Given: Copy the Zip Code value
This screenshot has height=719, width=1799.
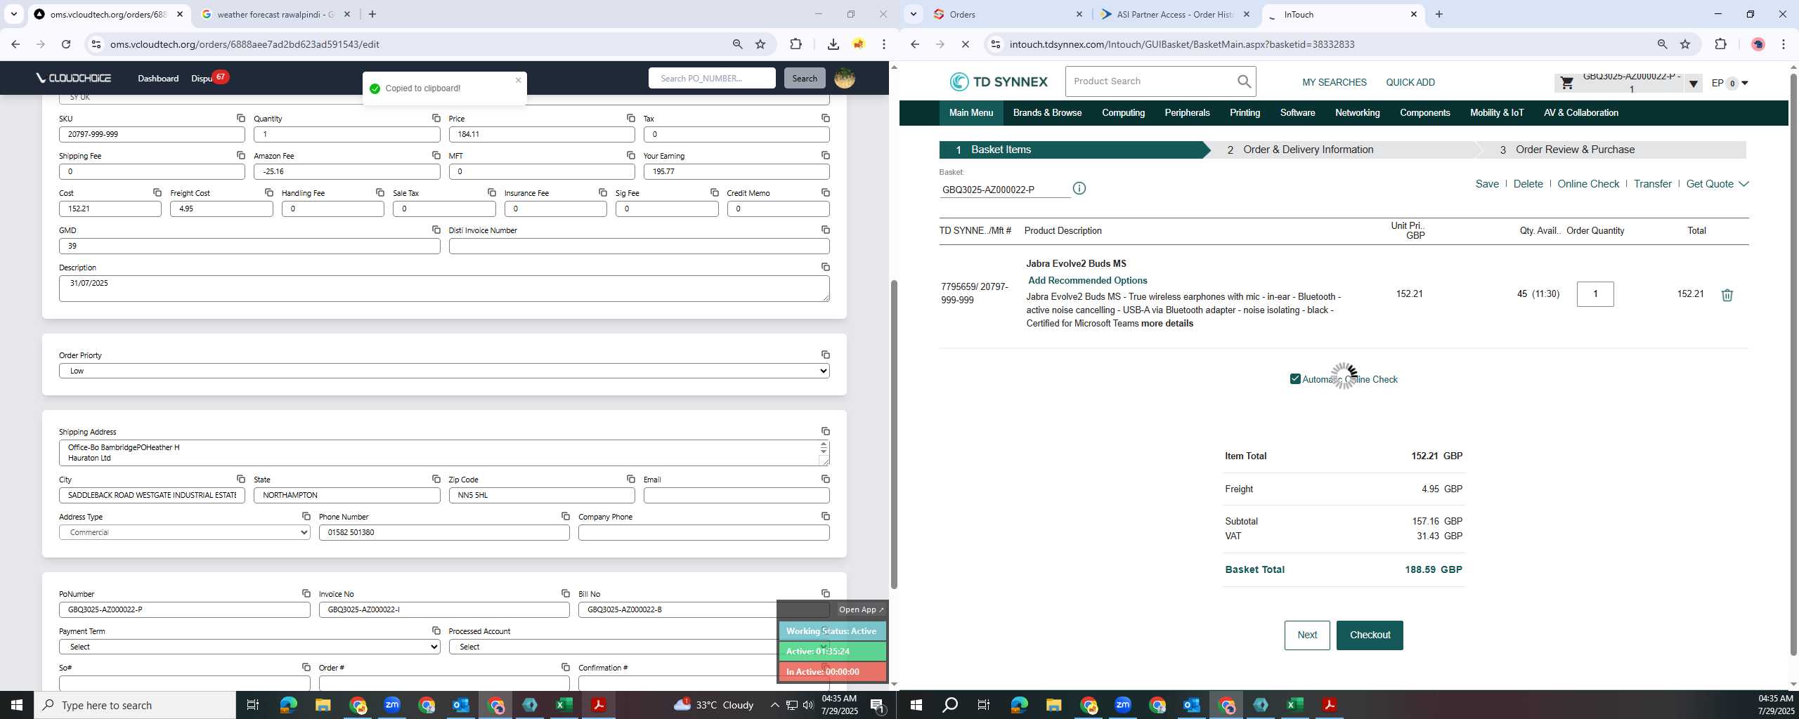Looking at the screenshot, I should coord(630,479).
